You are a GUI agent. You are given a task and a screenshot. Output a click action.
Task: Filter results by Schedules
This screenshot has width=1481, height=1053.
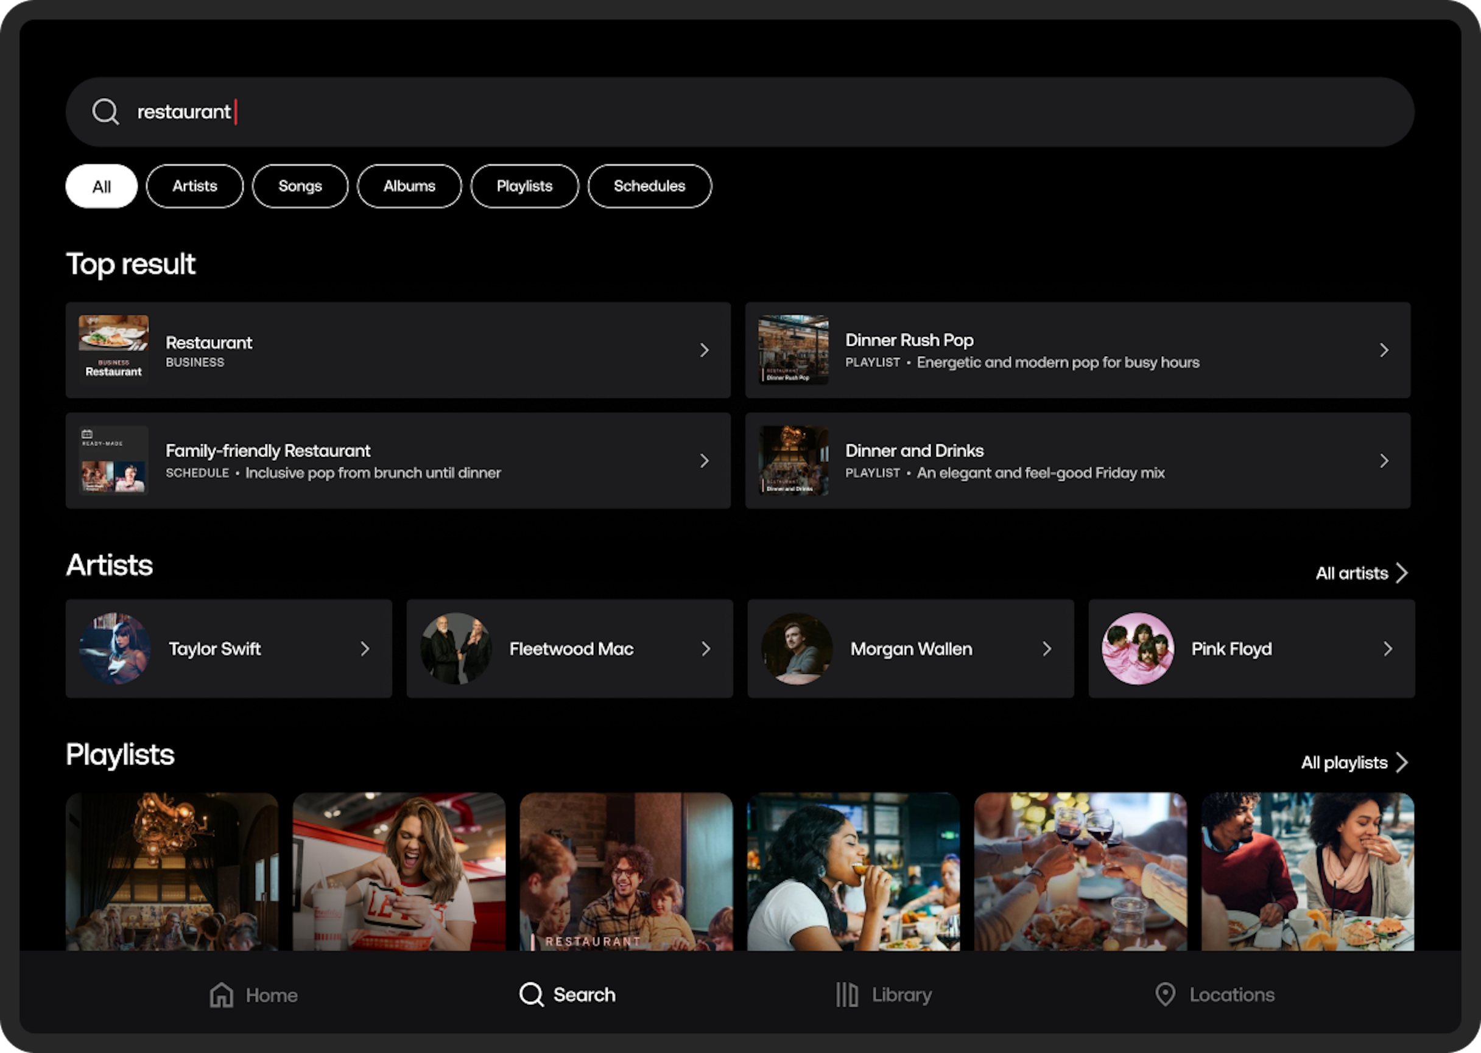(649, 186)
